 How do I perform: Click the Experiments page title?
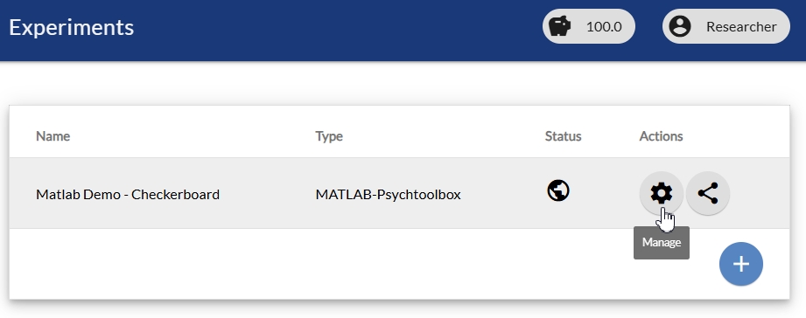point(72,27)
